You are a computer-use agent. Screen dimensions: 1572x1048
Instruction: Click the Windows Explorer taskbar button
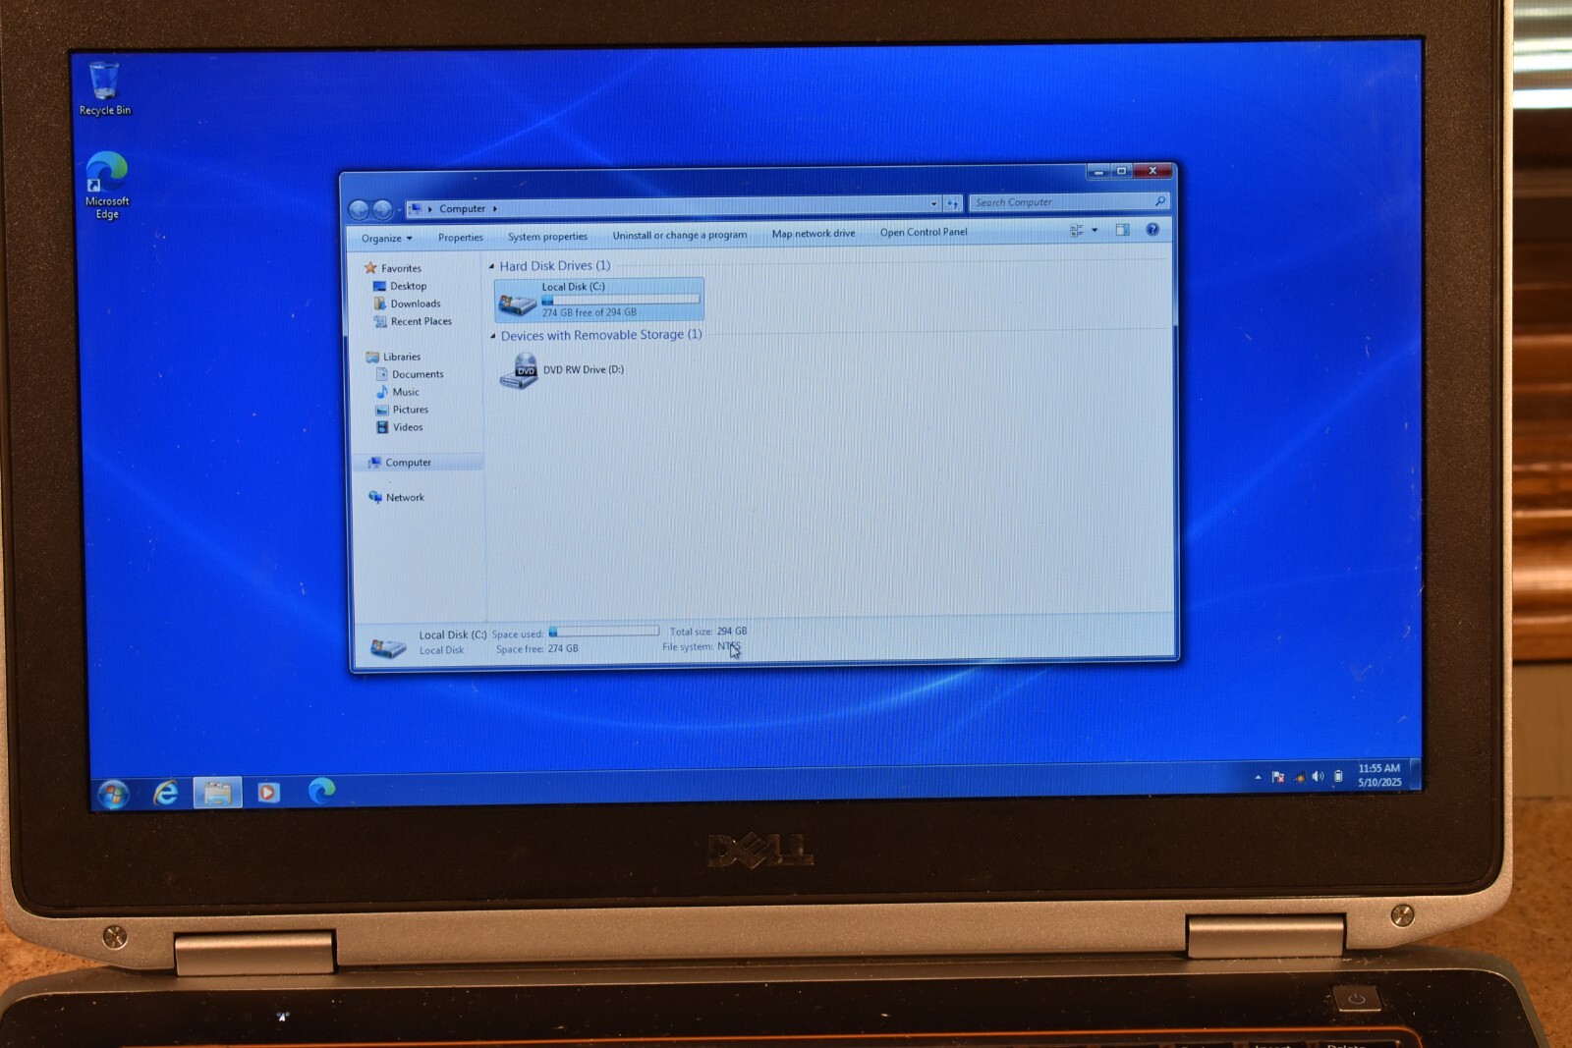point(217,792)
